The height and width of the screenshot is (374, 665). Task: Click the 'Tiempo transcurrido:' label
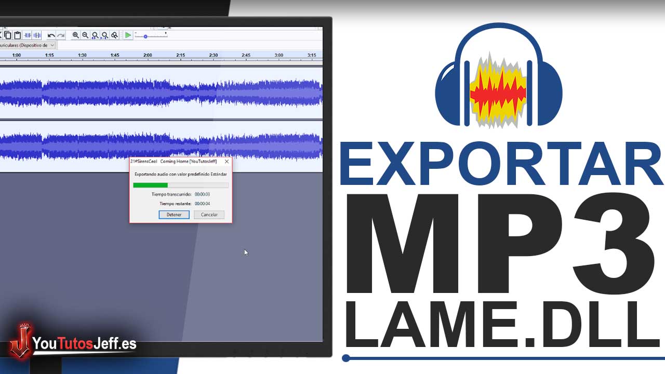click(x=172, y=194)
